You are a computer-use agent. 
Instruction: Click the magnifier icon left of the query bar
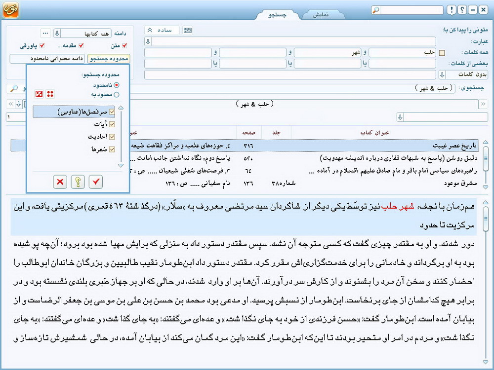[14, 88]
